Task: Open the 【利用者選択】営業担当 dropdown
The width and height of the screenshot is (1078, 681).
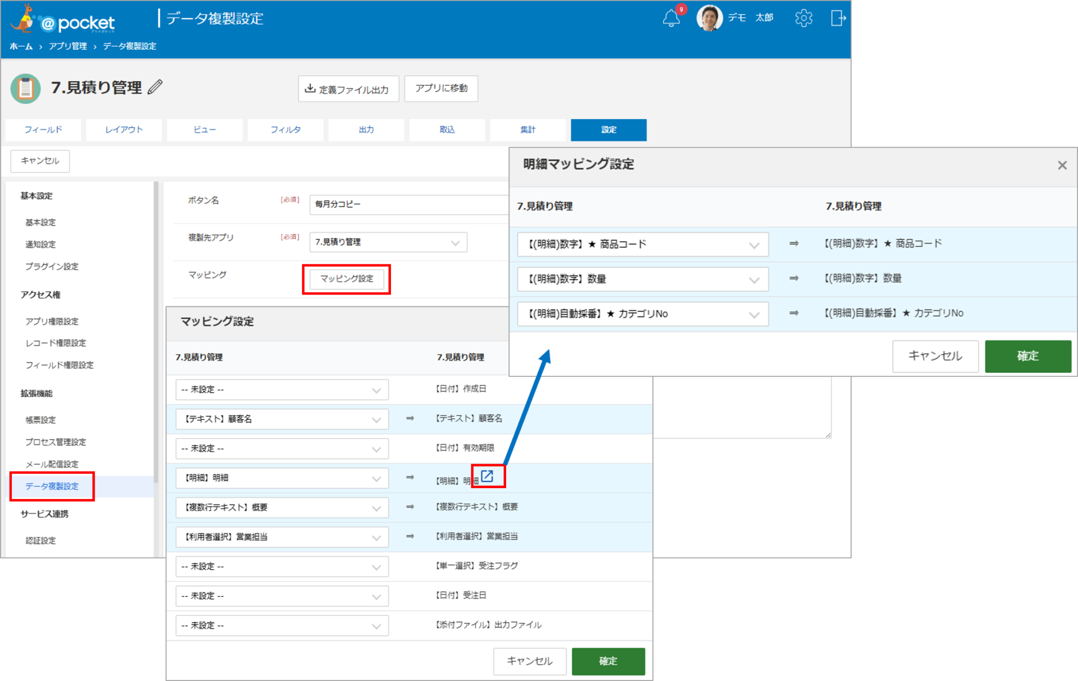Action: (282, 537)
